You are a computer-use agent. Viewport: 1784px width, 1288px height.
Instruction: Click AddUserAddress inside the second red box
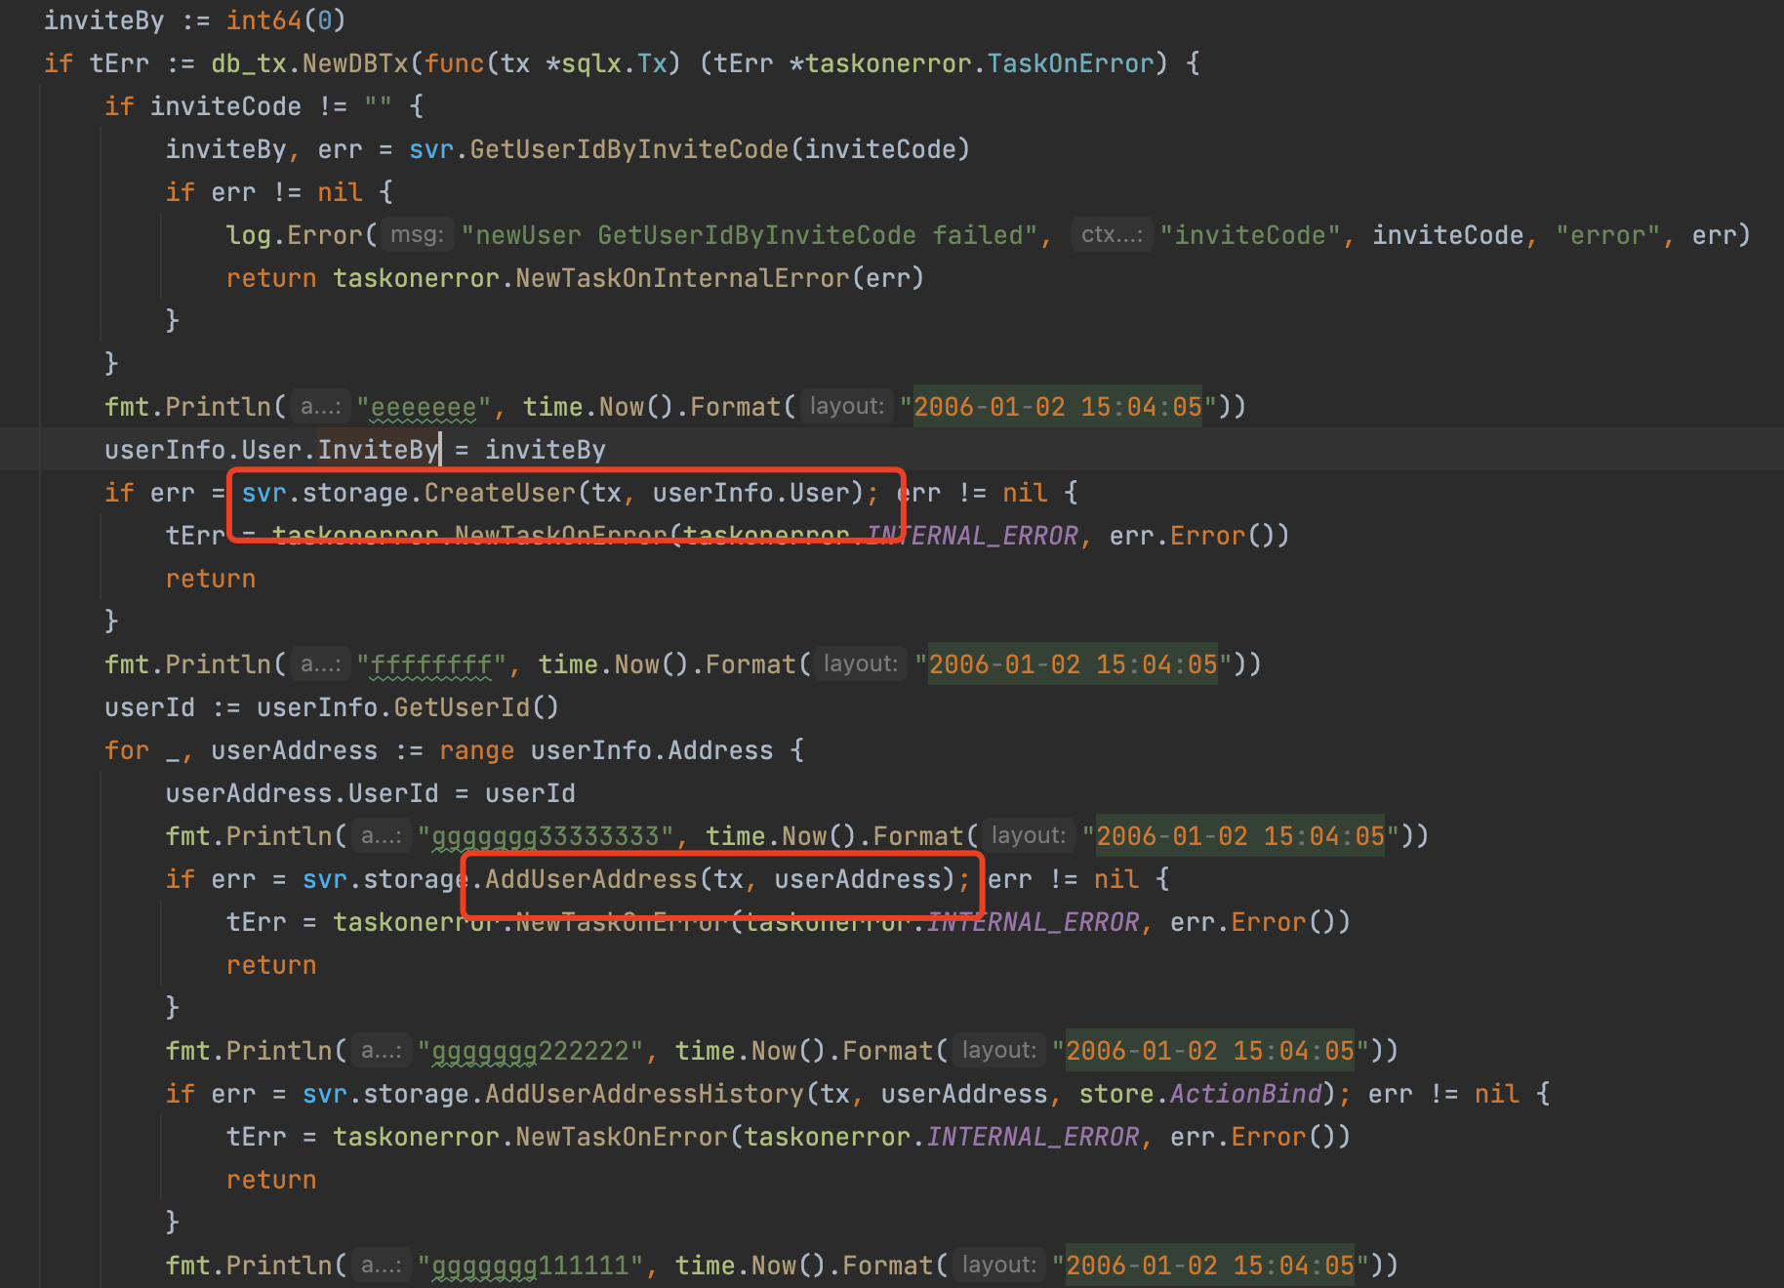(590, 879)
